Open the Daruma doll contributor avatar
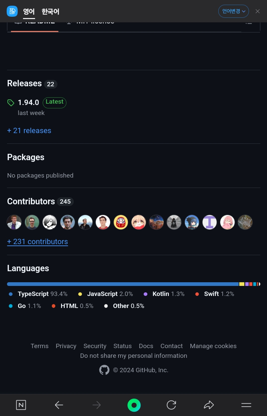Image resolution: width=267 pixels, height=416 pixels. pyautogui.click(x=121, y=222)
